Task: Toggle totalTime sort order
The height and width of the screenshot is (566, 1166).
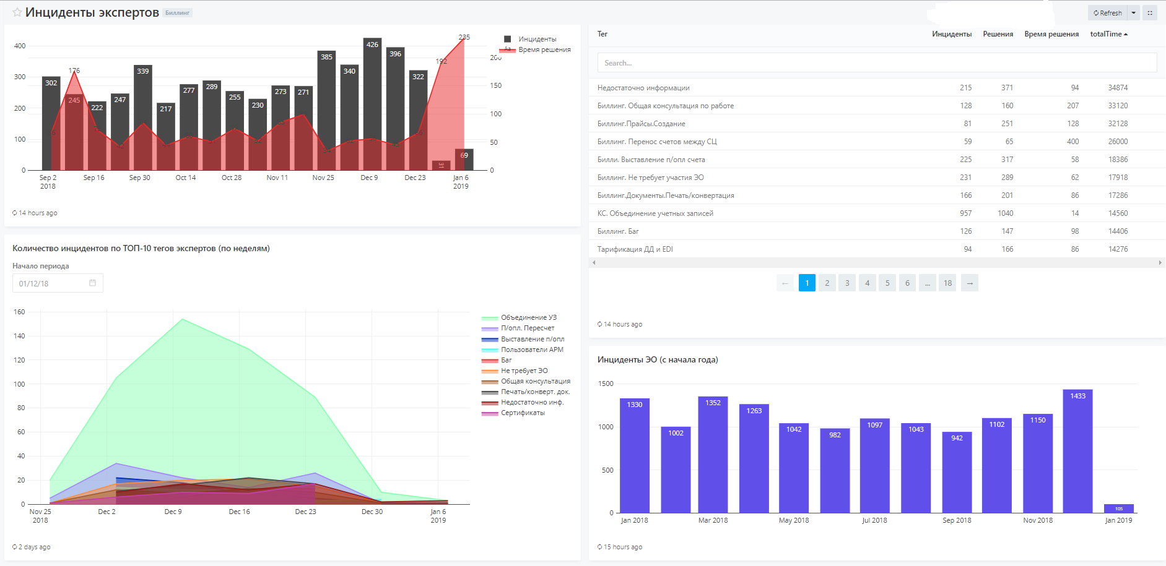Action: [1109, 34]
